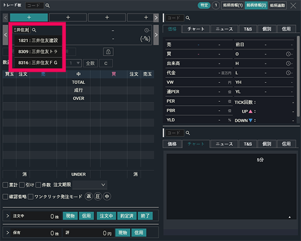This screenshot has width=301, height=241.
Task: Click the left arrow of the tab strip
Action: click(x=6, y=18)
